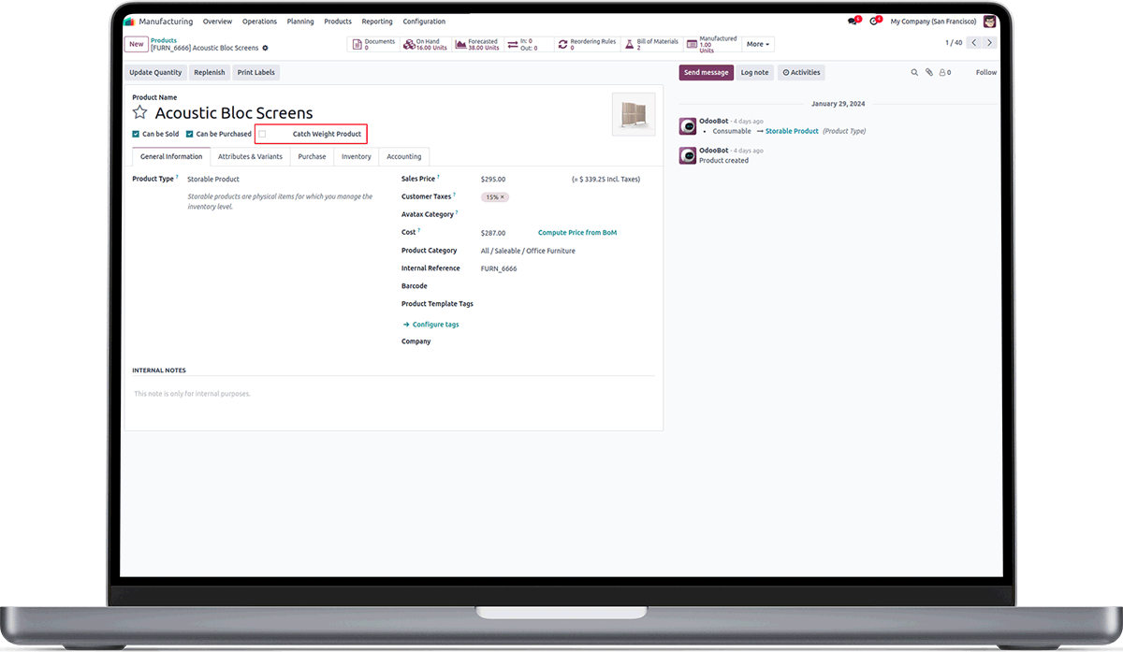Open the activities clock icon in navbar
This screenshot has width=1123, height=652.
point(874,21)
